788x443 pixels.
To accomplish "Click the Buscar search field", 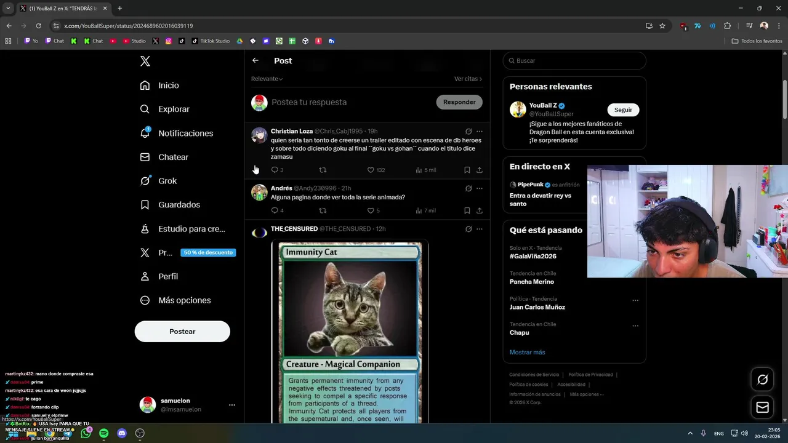I will click(x=574, y=61).
